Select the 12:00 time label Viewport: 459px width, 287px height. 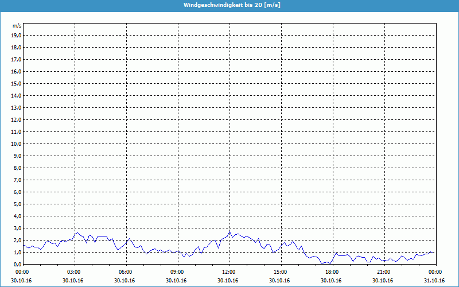(x=229, y=272)
